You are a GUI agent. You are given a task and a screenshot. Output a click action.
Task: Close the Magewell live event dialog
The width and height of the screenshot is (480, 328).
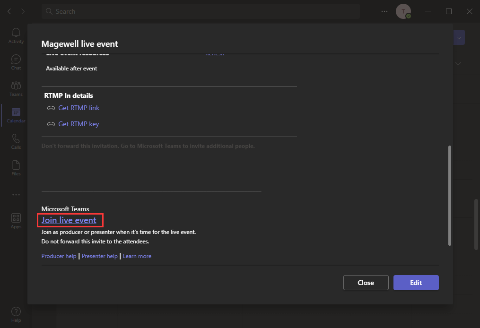pos(366,283)
